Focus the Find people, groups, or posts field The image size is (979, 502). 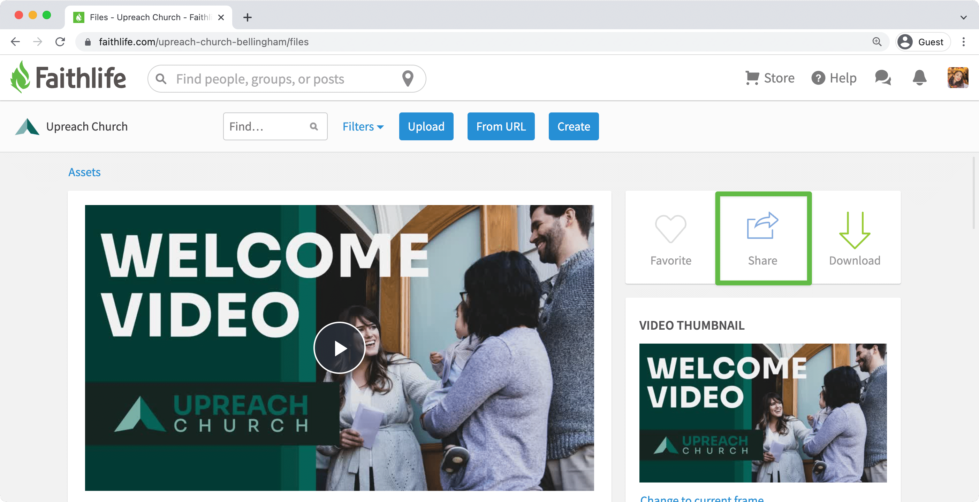point(287,79)
